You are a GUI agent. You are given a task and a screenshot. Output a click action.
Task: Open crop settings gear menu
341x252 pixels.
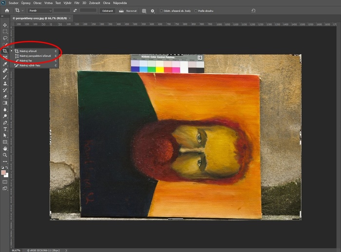click(152, 10)
